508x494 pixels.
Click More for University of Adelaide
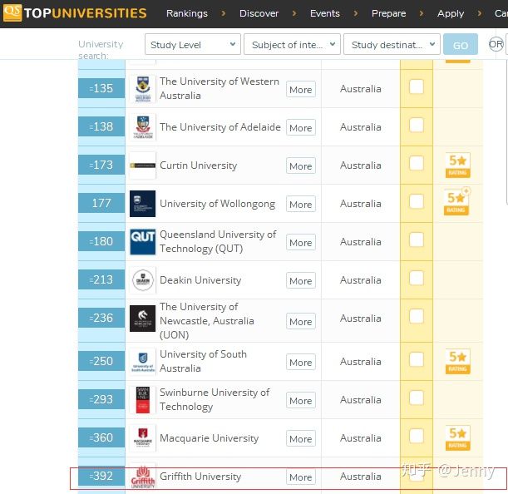point(301,128)
